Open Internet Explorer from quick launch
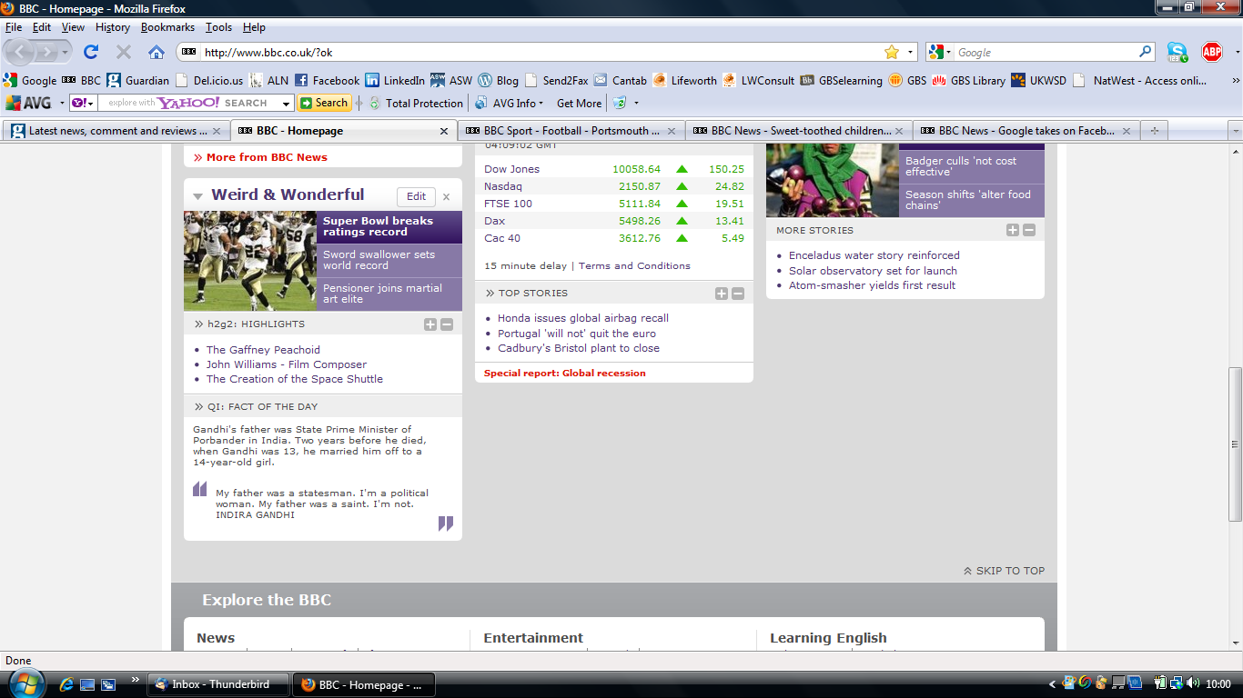This screenshot has height=698, width=1243. click(66, 683)
